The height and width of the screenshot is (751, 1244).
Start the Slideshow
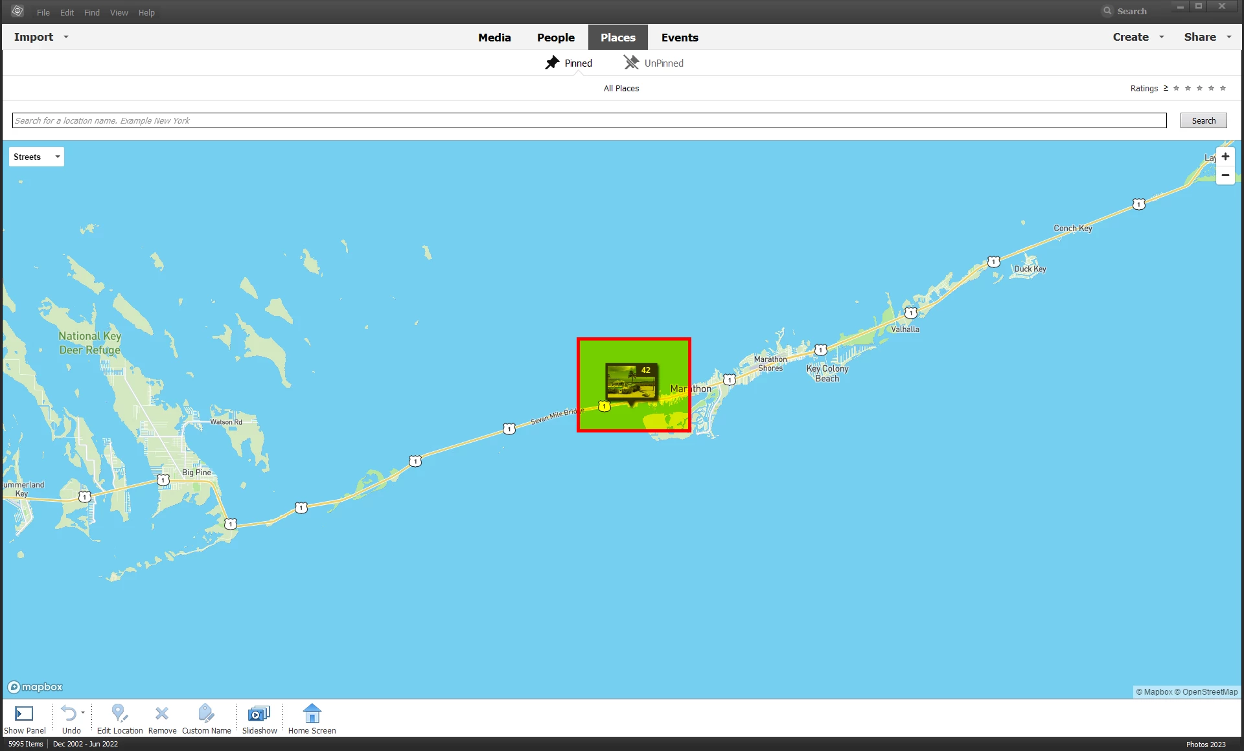(259, 713)
